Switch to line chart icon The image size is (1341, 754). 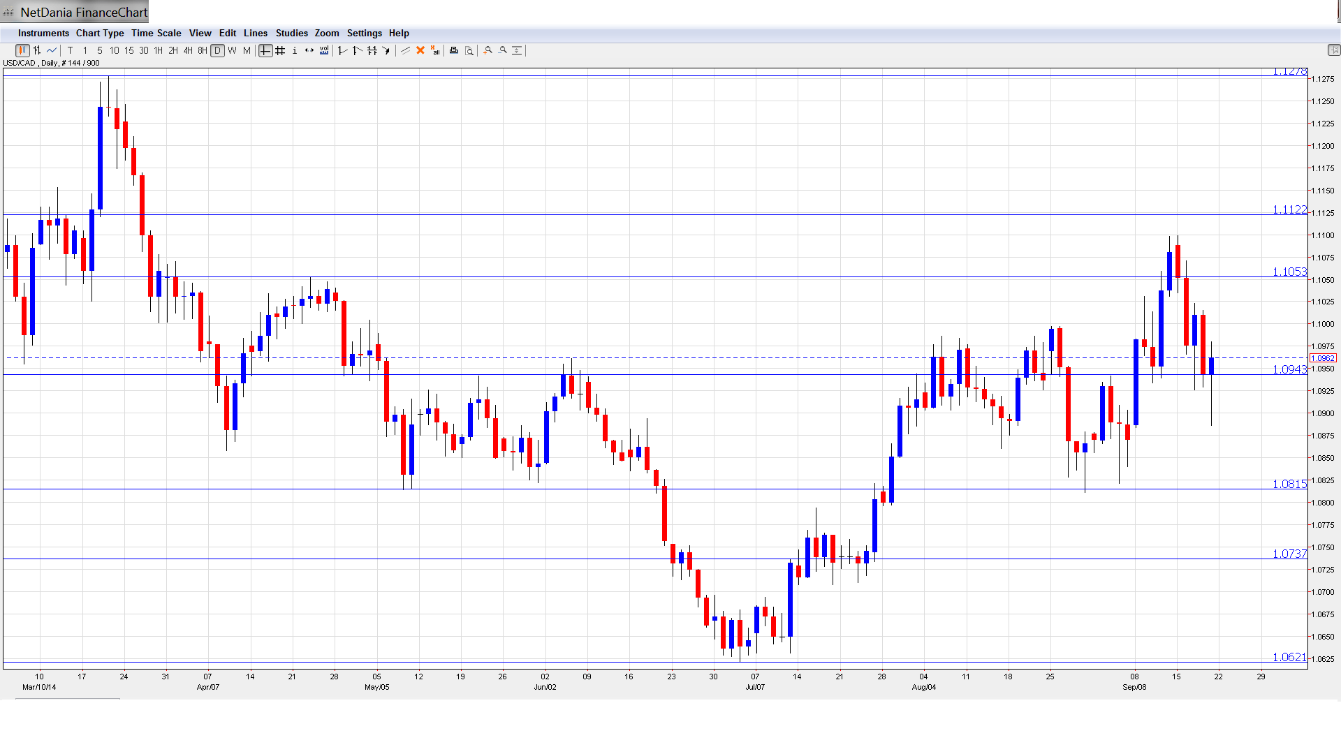tap(52, 50)
